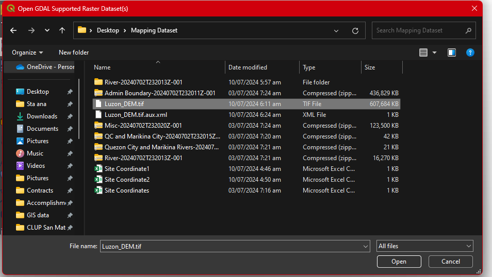
Task: Click the Search Mapping Dataset field
Action: [x=418, y=30]
